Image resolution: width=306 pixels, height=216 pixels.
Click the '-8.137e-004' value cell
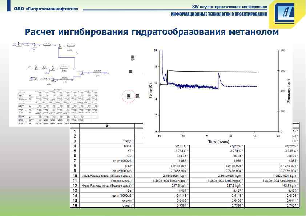tap(272, 166)
